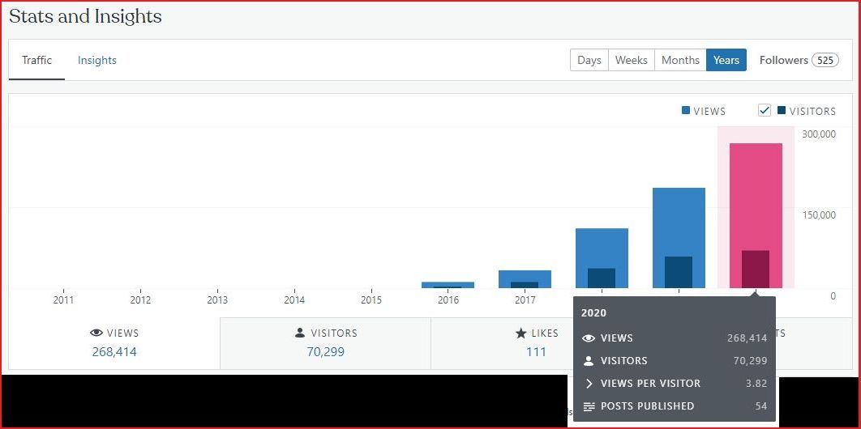Screen dimensions: 861x429
Task: Click the blue Views legend swatch
Action: (686, 111)
